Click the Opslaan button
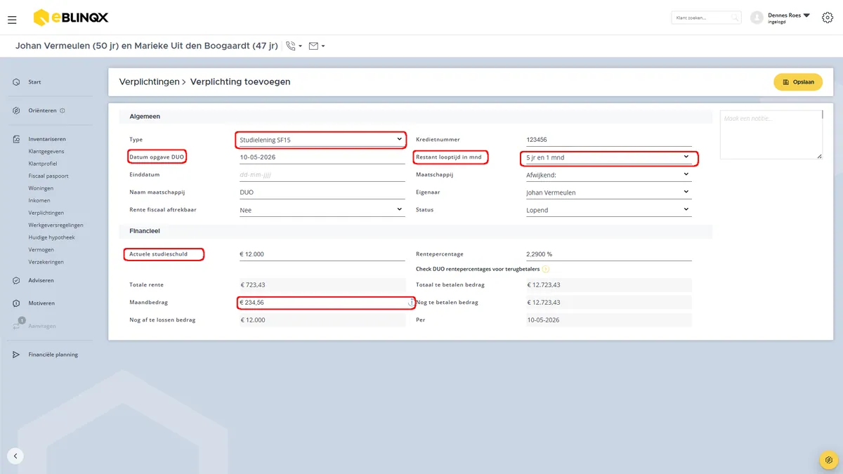This screenshot has height=474, width=843. 798,82
